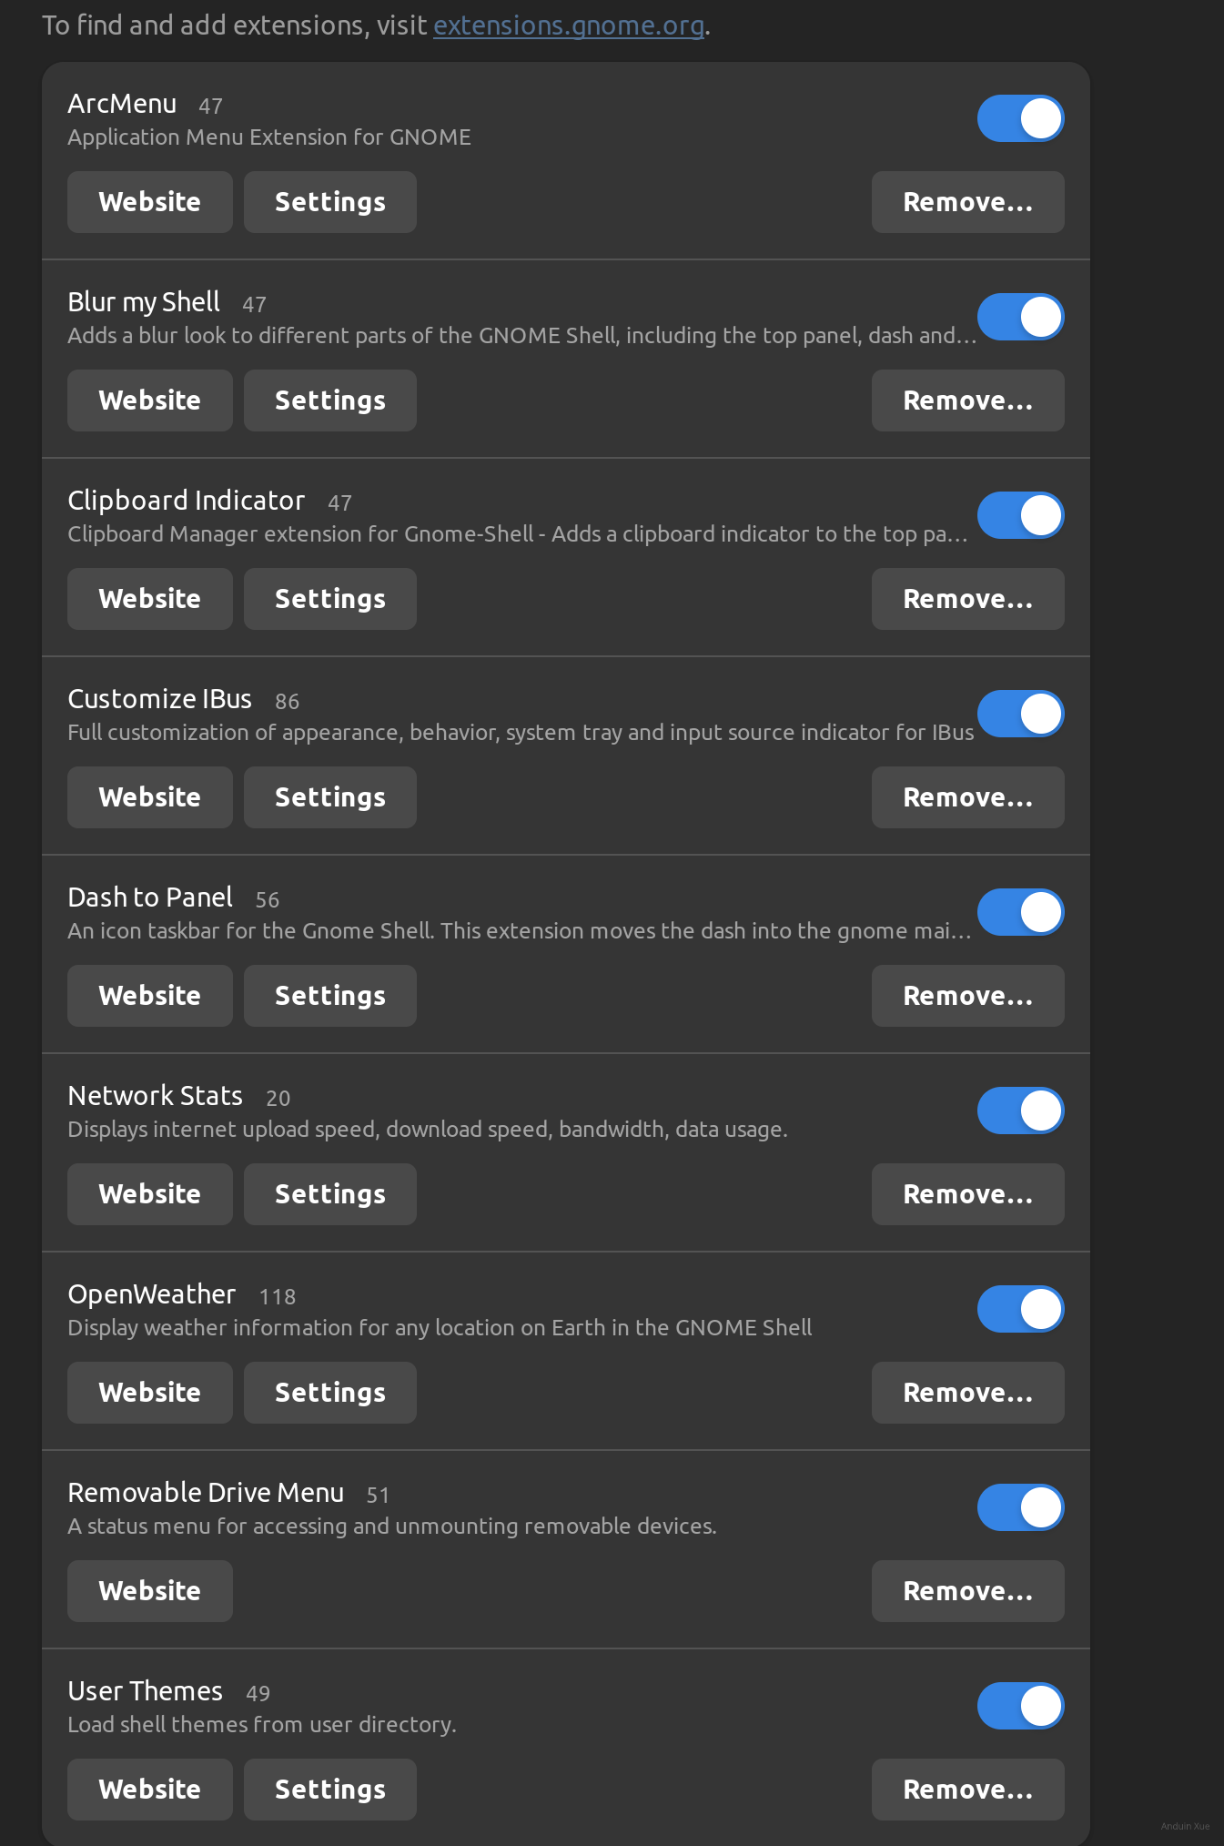Remove the Removable Drive Menu extension
The image size is (1224, 1846).
click(x=967, y=1591)
